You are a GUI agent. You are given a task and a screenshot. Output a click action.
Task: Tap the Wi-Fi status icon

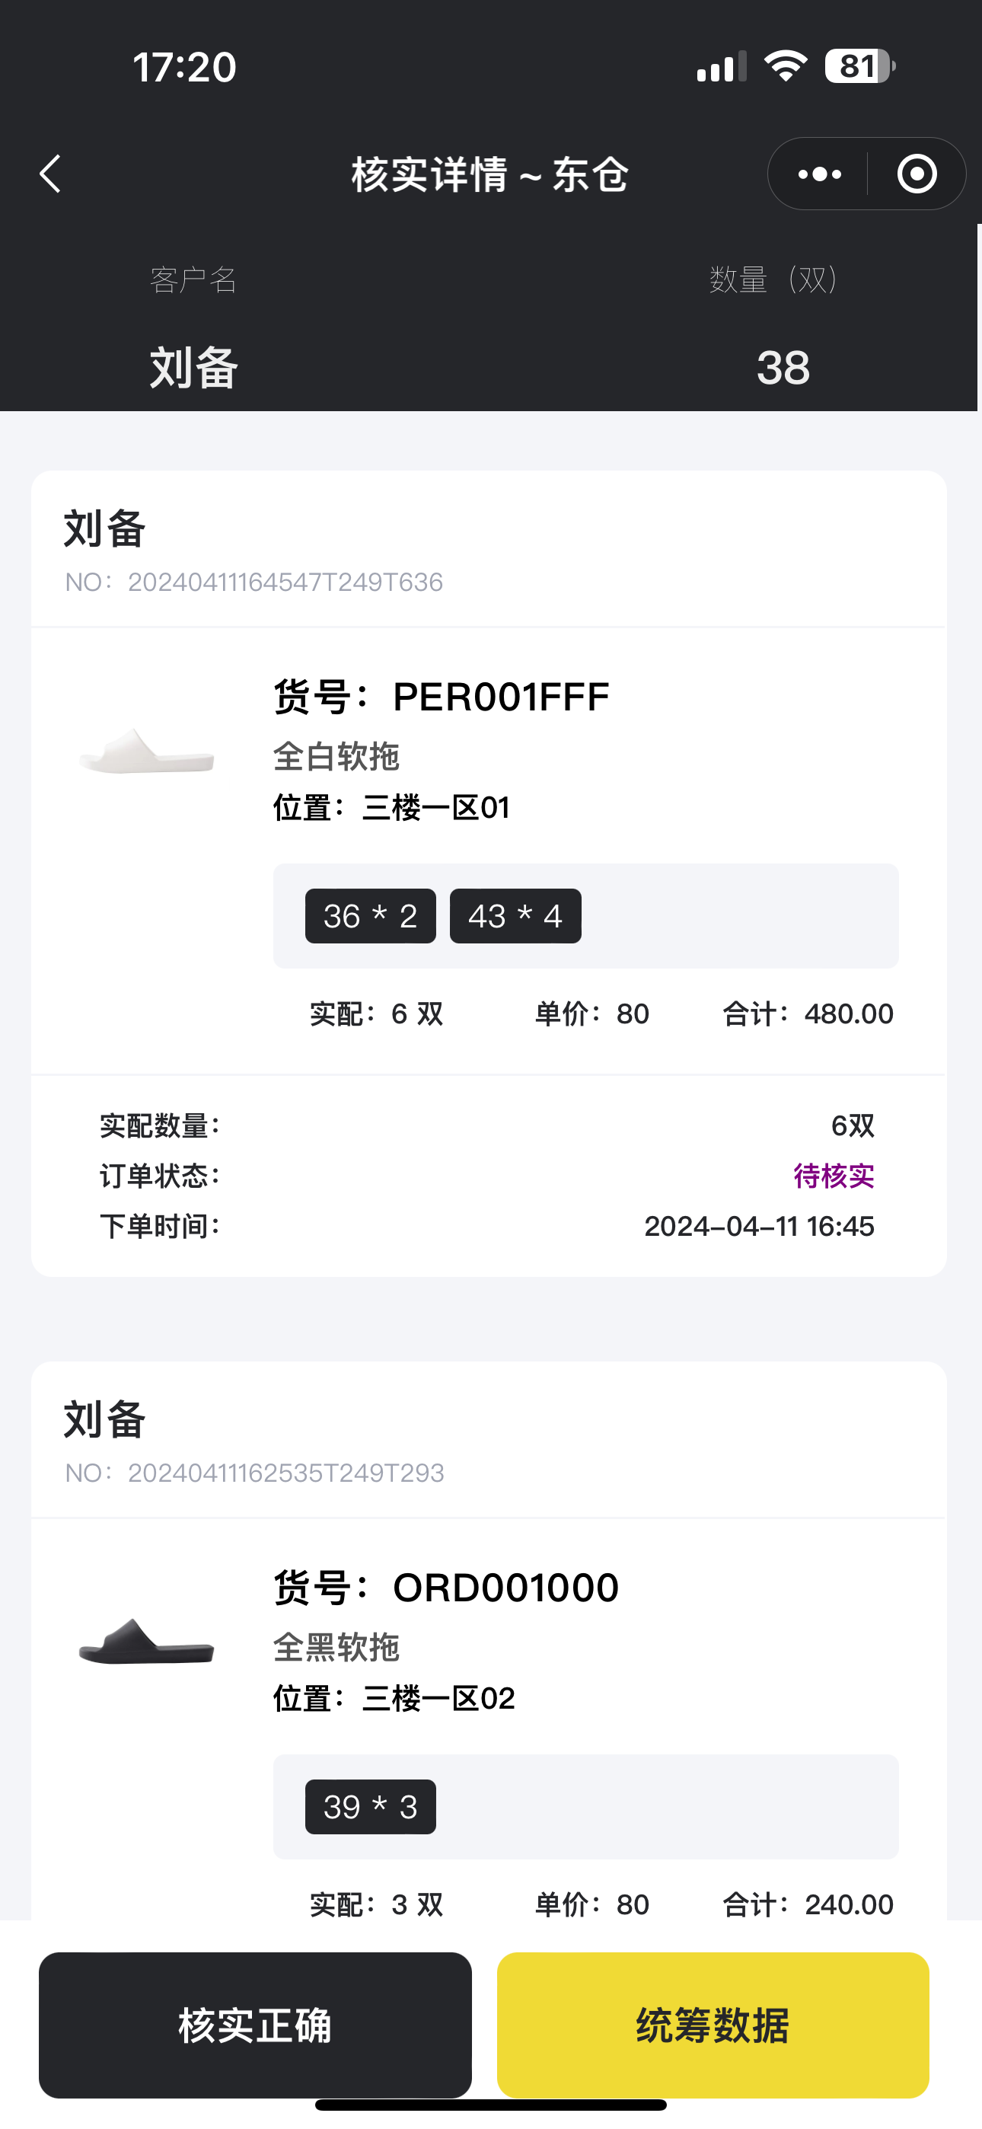pyautogui.click(x=786, y=66)
